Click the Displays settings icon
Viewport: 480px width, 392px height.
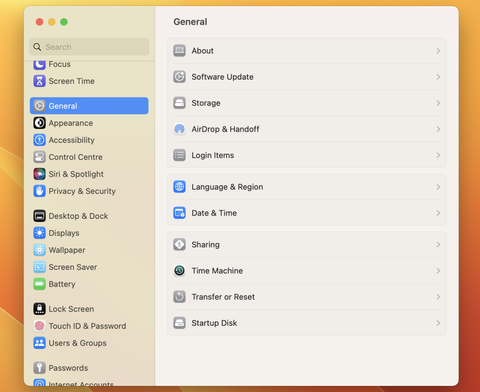(39, 233)
